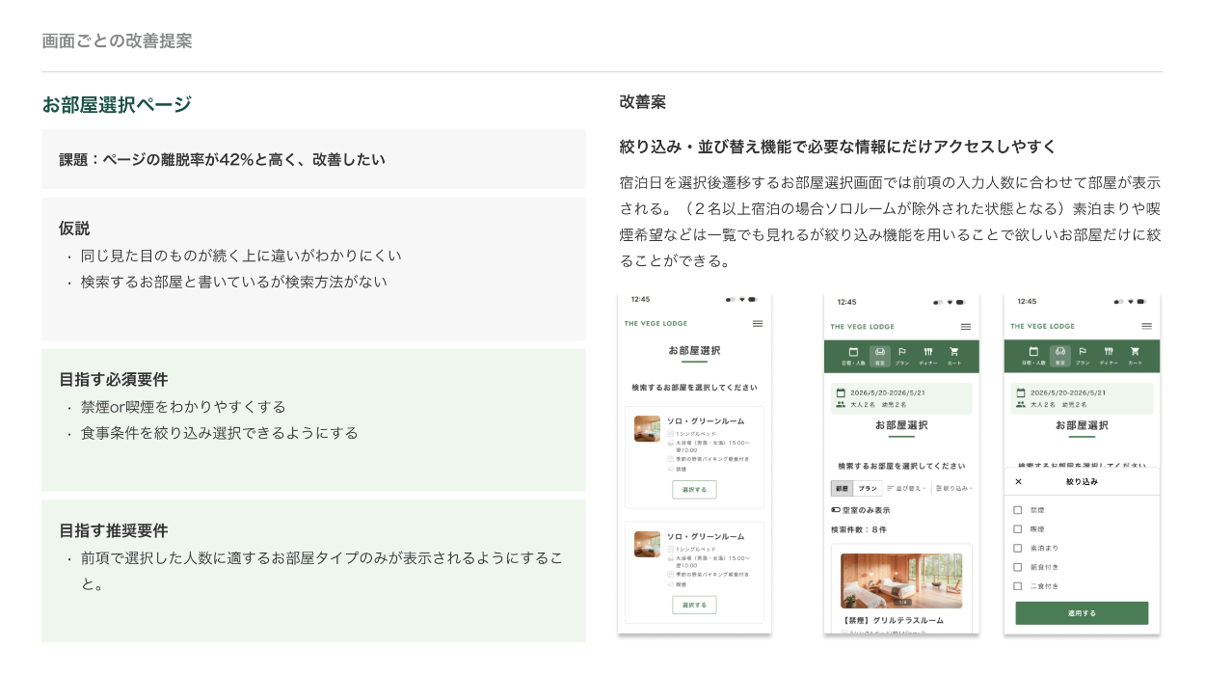The width and height of the screenshot is (1205, 675).
Task: Open hamburger menu in the rightmost phone mockup
Action: pyautogui.click(x=1146, y=326)
